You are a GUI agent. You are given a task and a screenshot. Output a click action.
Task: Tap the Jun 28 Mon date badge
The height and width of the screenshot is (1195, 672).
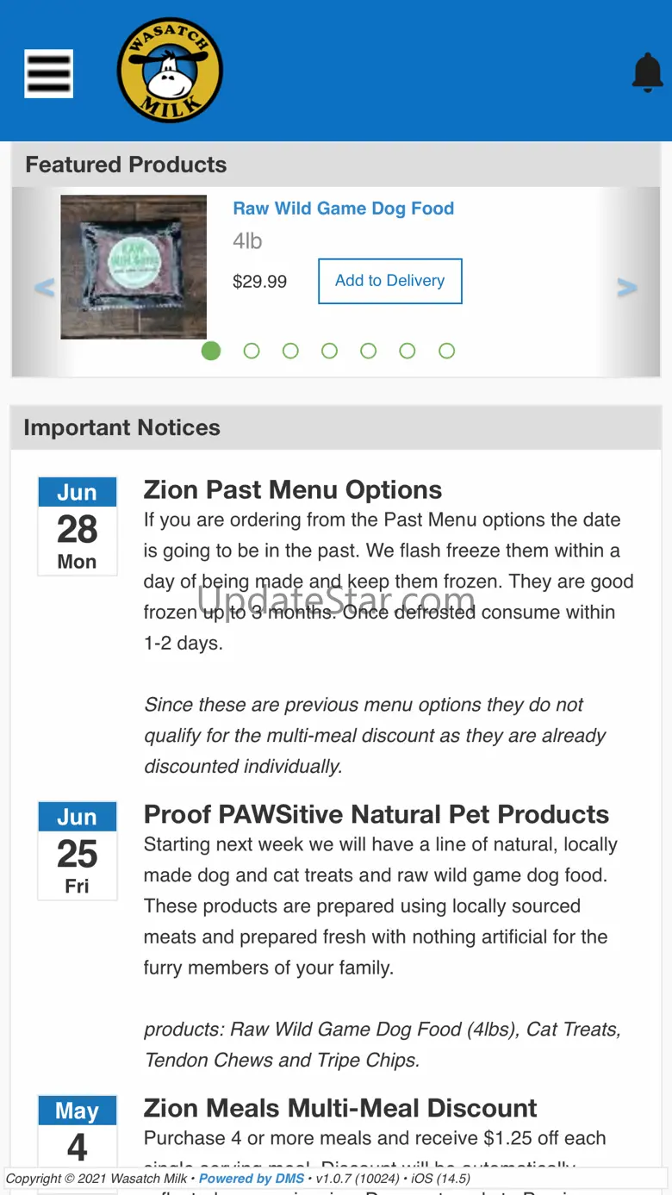pyautogui.click(x=77, y=526)
